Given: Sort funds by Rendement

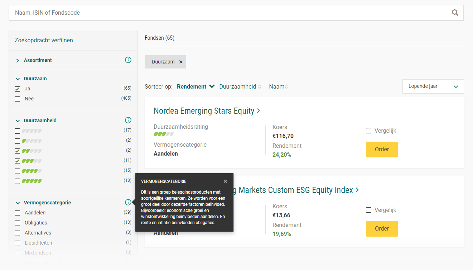Looking at the screenshot, I should pyautogui.click(x=196, y=86).
